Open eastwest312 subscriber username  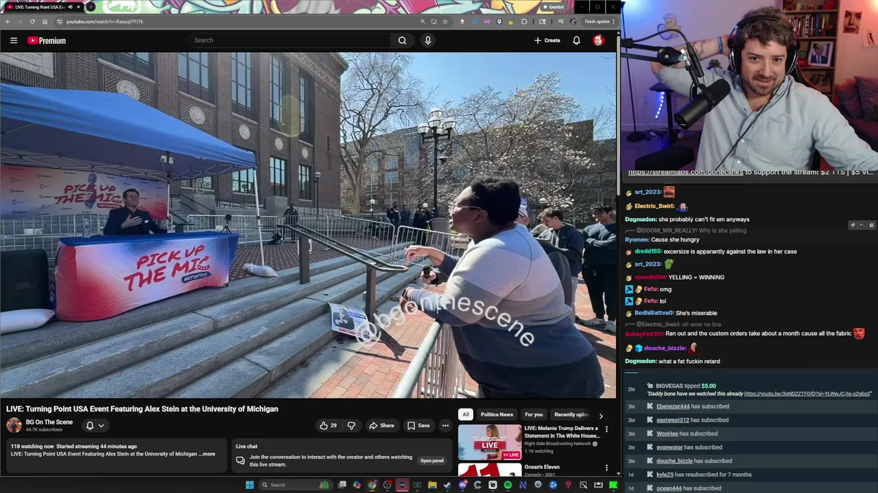tap(672, 420)
